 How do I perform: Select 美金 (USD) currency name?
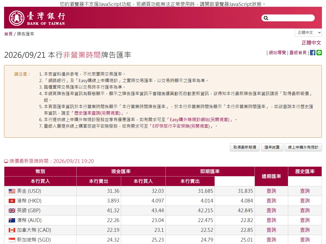click(x=29, y=191)
